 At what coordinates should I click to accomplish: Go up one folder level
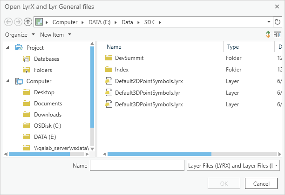coord(28,22)
